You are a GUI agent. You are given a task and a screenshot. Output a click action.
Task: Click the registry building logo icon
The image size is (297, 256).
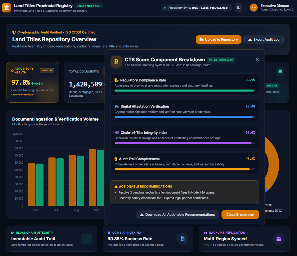tap(7, 8)
